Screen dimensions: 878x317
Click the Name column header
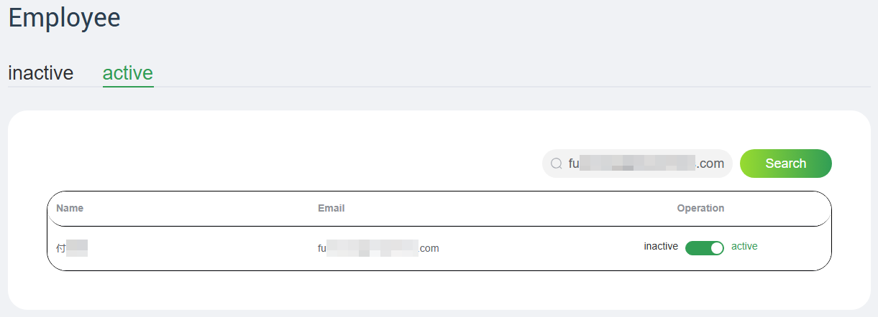coord(70,209)
